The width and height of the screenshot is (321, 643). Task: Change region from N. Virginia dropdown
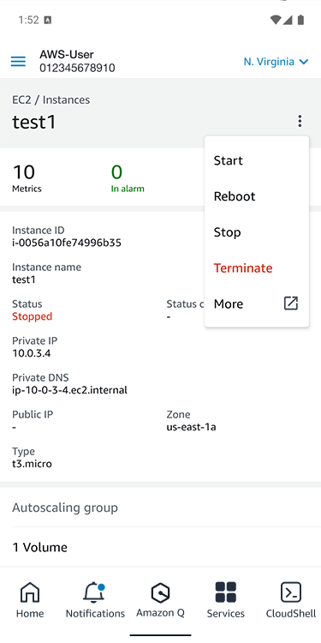[276, 62]
